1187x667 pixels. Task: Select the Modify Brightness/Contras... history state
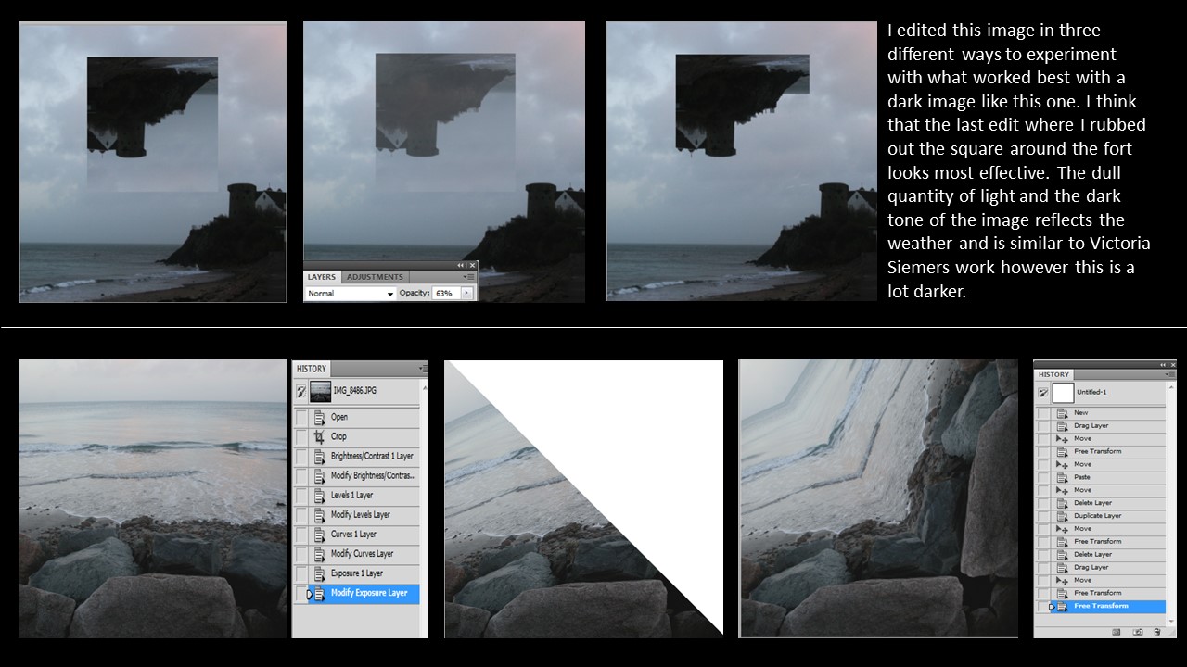[x=365, y=475]
